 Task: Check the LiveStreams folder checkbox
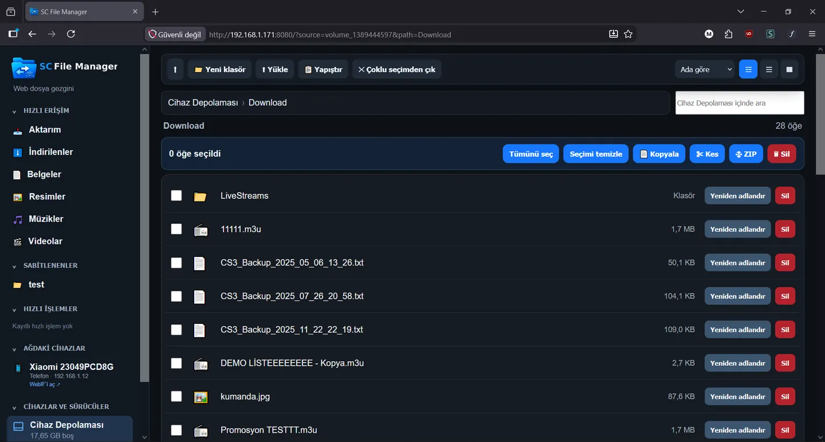click(176, 196)
